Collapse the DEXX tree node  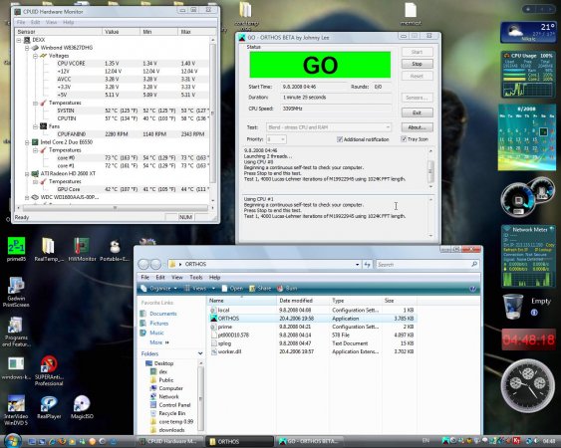(x=19, y=40)
